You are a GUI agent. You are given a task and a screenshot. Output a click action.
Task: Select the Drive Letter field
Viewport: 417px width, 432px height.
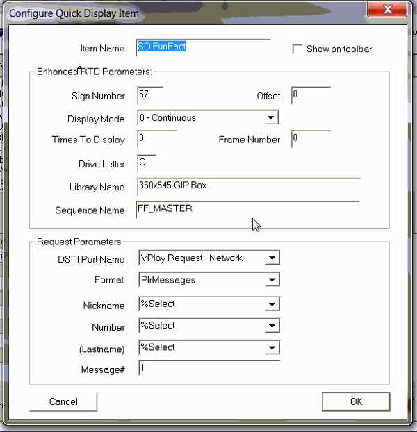point(147,164)
